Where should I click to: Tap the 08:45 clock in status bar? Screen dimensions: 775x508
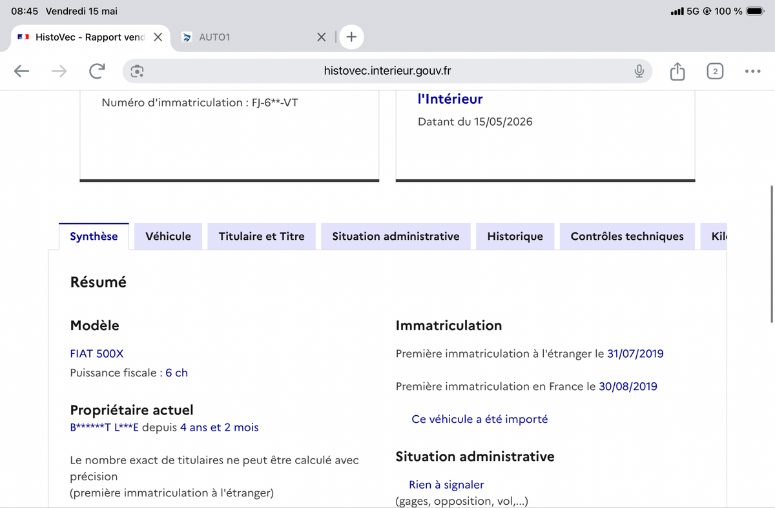[25, 11]
